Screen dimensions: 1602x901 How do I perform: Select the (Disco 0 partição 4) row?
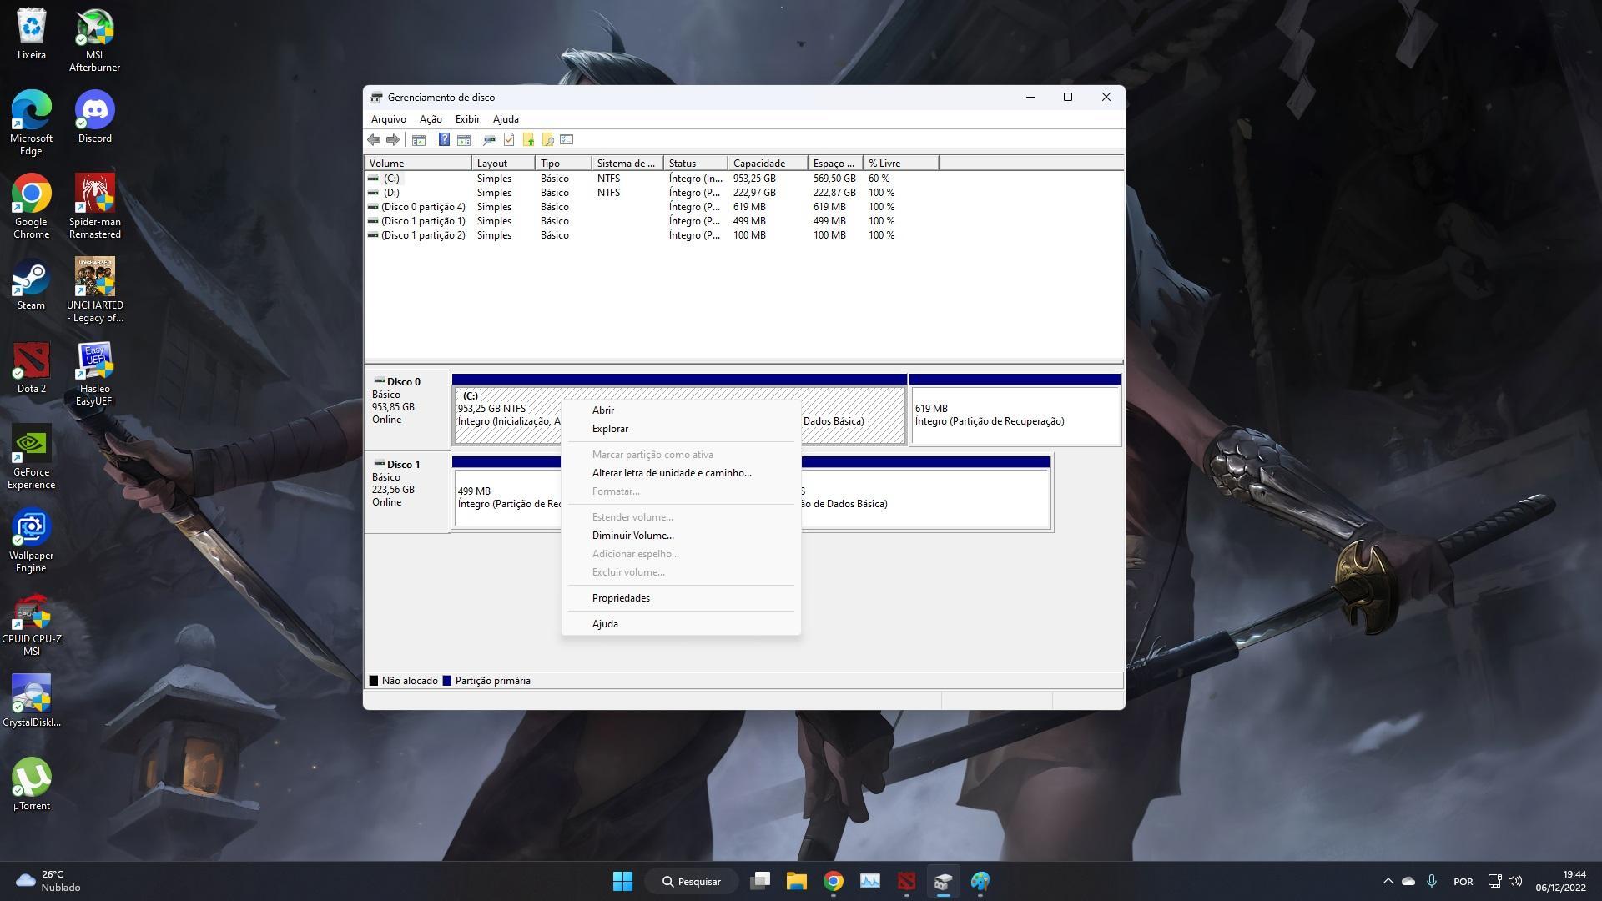651,207
